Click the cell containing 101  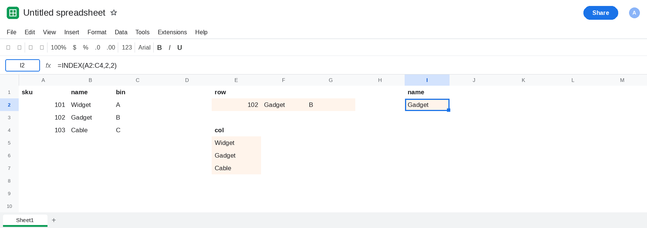[x=43, y=105]
